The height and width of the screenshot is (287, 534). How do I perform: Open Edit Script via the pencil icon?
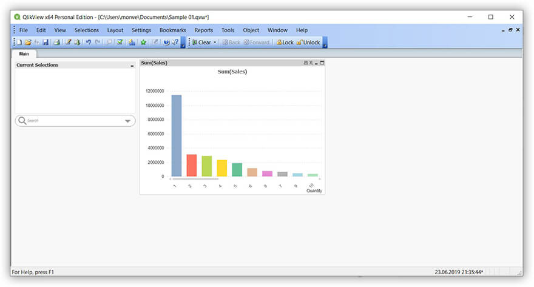[68, 42]
